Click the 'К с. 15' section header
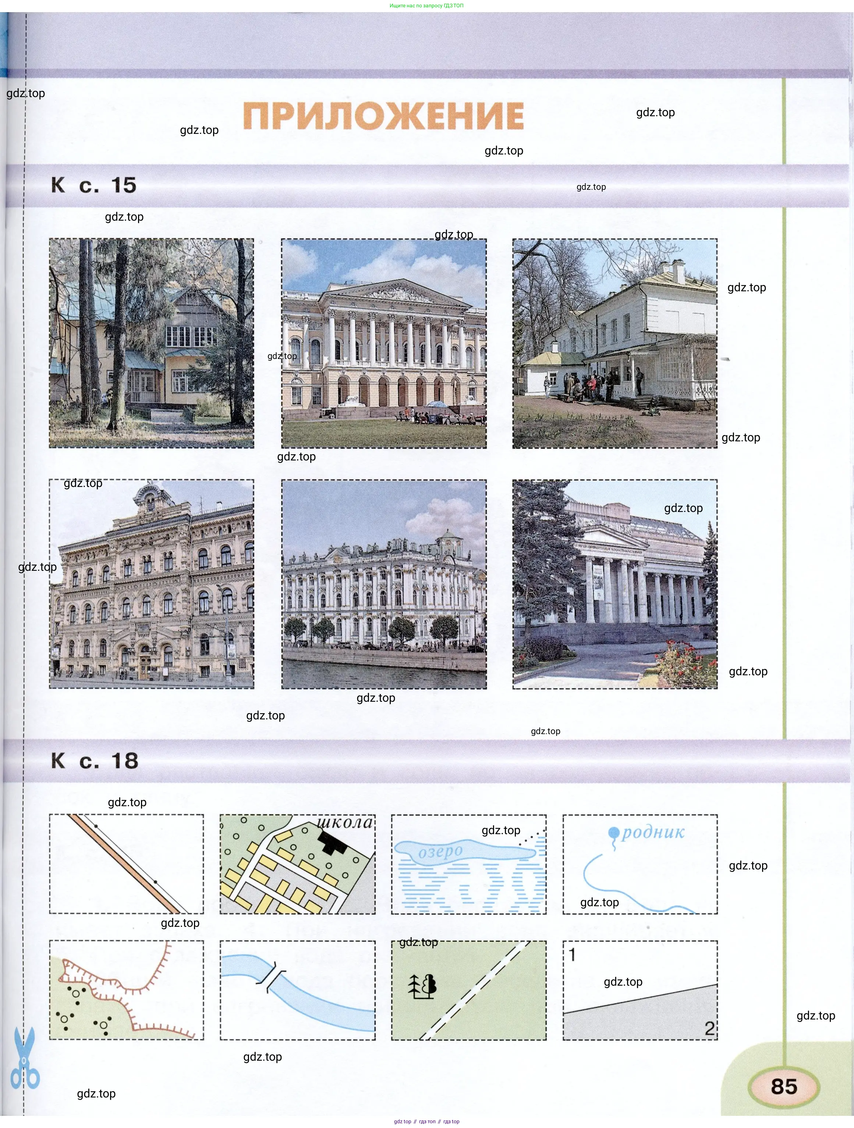This screenshot has height=1128, width=854. 94,185
